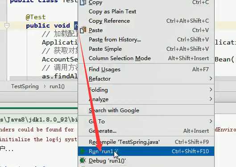Click TestSpring in the breadcrumb bar
The image size is (236, 167).
click(x=25, y=86)
